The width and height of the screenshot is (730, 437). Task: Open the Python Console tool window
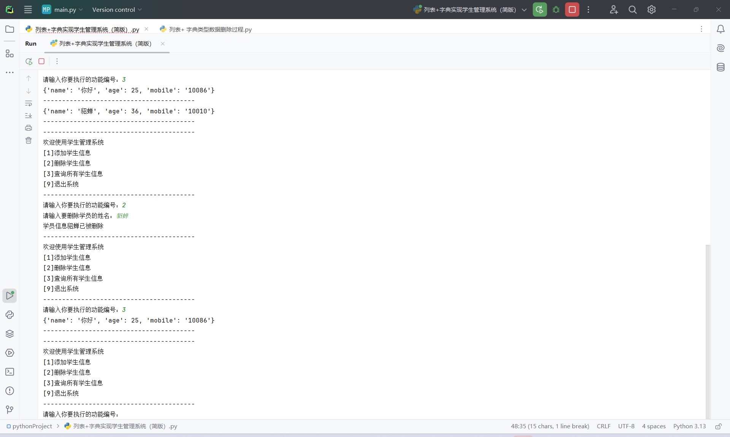click(x=10, y=315)
